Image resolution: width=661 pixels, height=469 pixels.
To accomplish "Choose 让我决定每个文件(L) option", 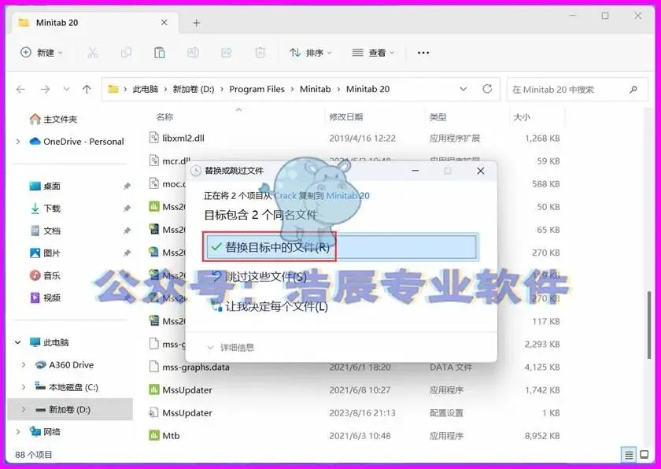I will 270,306.
